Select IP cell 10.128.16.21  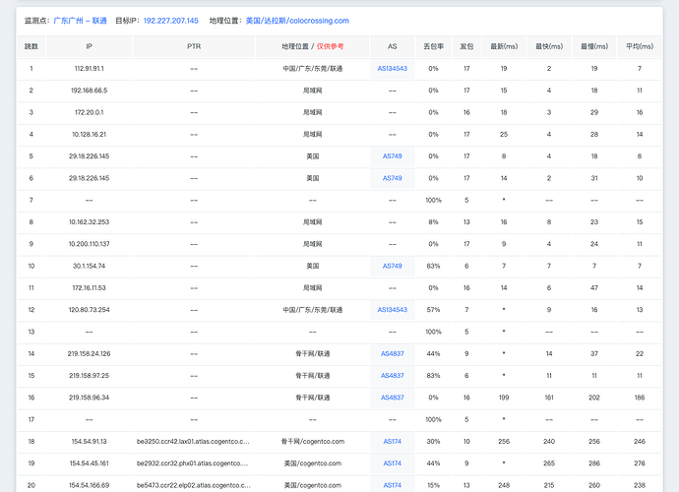click(x=90, y=134)
